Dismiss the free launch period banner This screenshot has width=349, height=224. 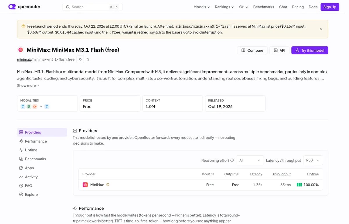tap(321, 29)
